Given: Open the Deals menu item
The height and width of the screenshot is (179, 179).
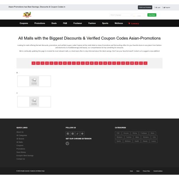Looking at the screenshot, I should (54, 23).
